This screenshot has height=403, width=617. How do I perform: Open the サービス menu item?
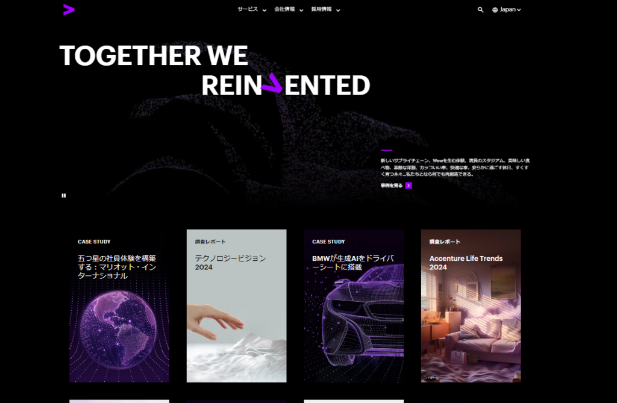[x=248, y=9]
